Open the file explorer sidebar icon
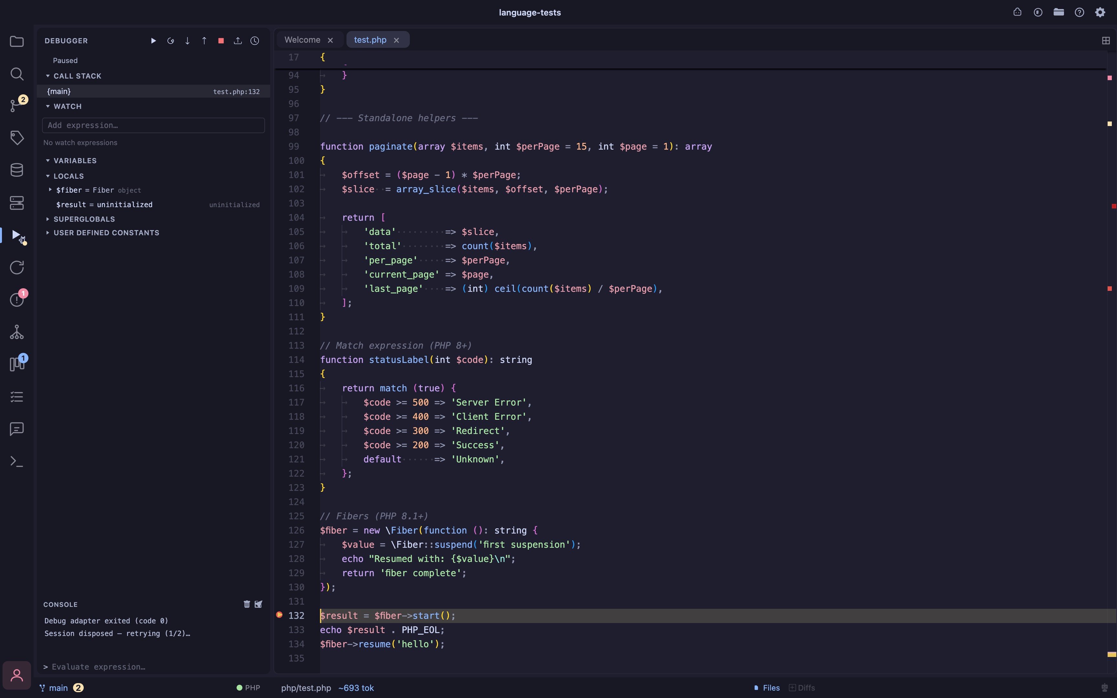The height and width of the screenshot is (698, 1117). (16, 42)
